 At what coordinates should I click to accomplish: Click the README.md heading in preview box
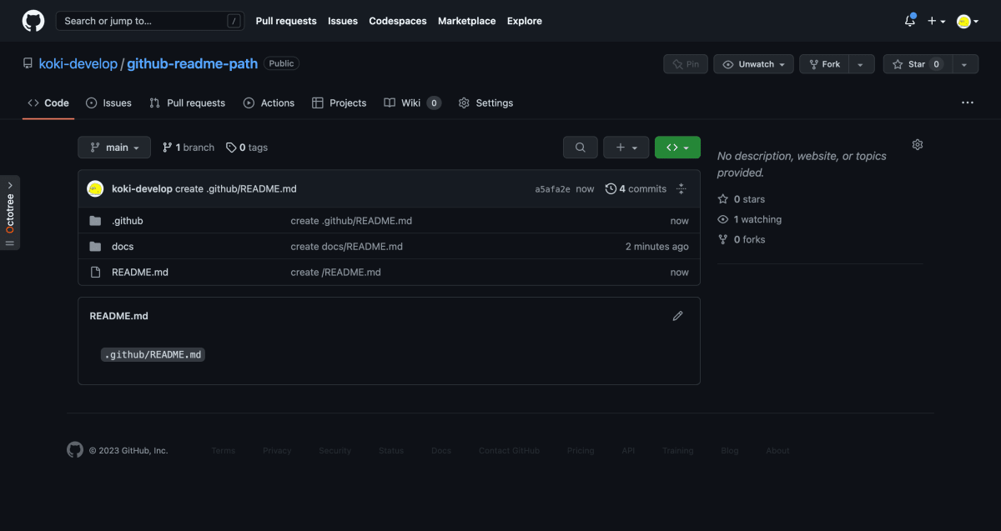point(119,316)
